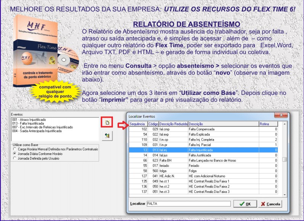Viewport: 304px width, 221px height.
Task: Click Descrição Reduzida column header
Action: 174,124
